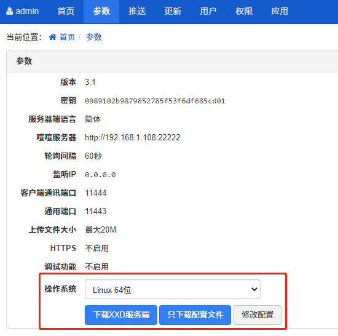Expand the 操作系统 dropdown arrow
338x336 pixels.
click(x=254, y=289)
